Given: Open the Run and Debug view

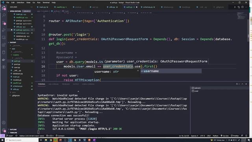Looking at the screenshot, I should [4, 30].
